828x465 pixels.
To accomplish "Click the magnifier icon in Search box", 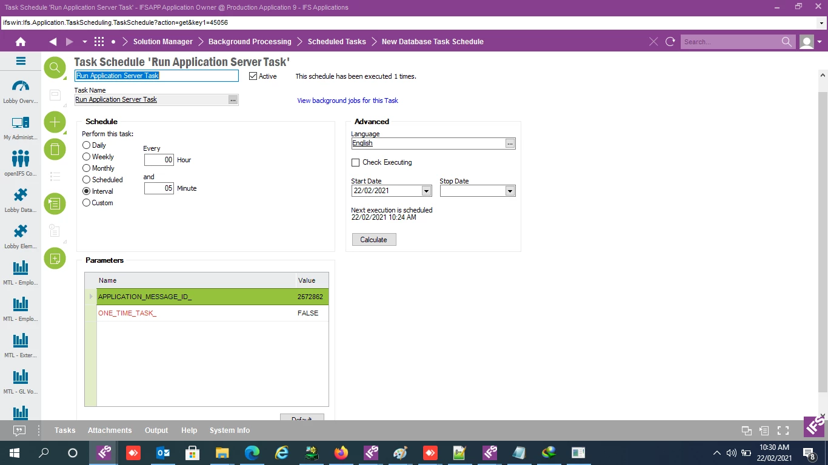I will [786, 42].
